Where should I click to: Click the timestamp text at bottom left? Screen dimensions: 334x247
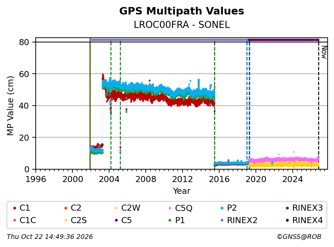(x=49, y=237)
